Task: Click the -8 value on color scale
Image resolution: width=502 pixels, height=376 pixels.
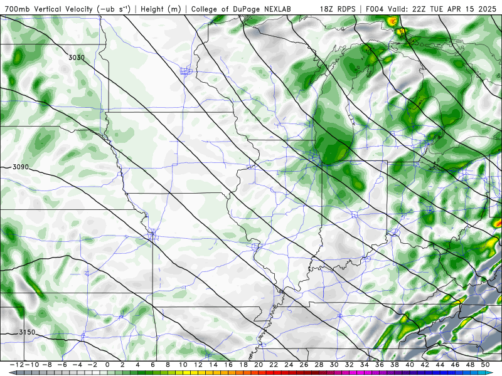Action: (46, 365)
